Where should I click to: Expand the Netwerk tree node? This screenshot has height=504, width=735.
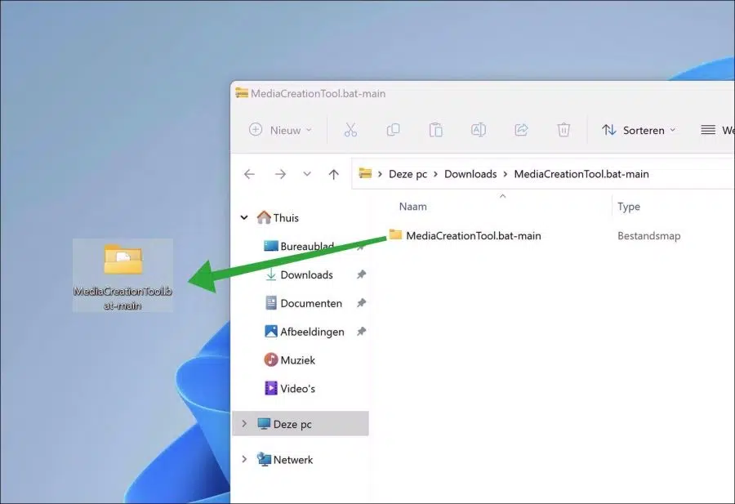[x=244, y=459]
